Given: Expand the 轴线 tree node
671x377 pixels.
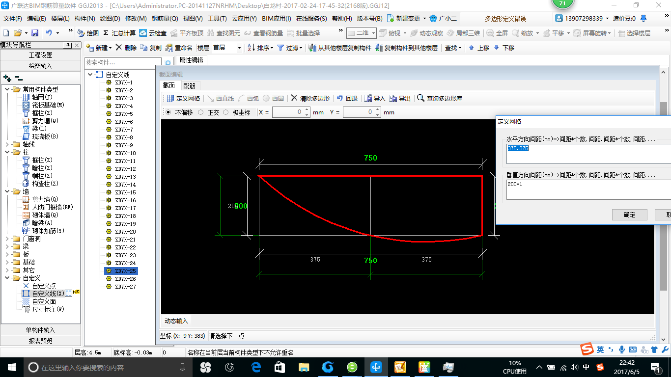Looking at the screenshot, I should 7,144.
